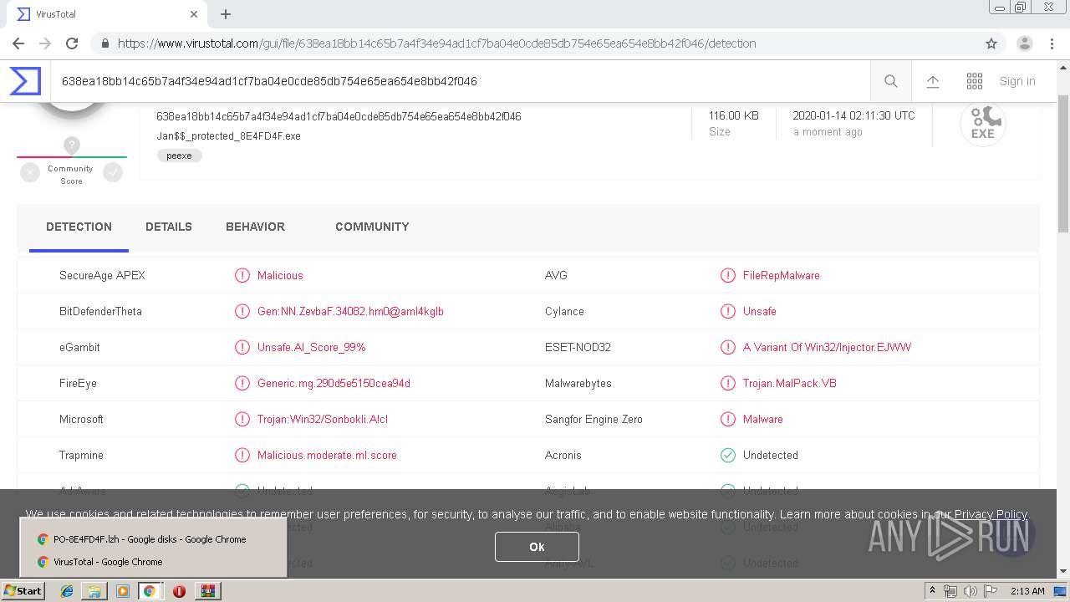Click Microsoft detection alert icon
Viewport: 1070px width, 602px height.
point(242,419)
